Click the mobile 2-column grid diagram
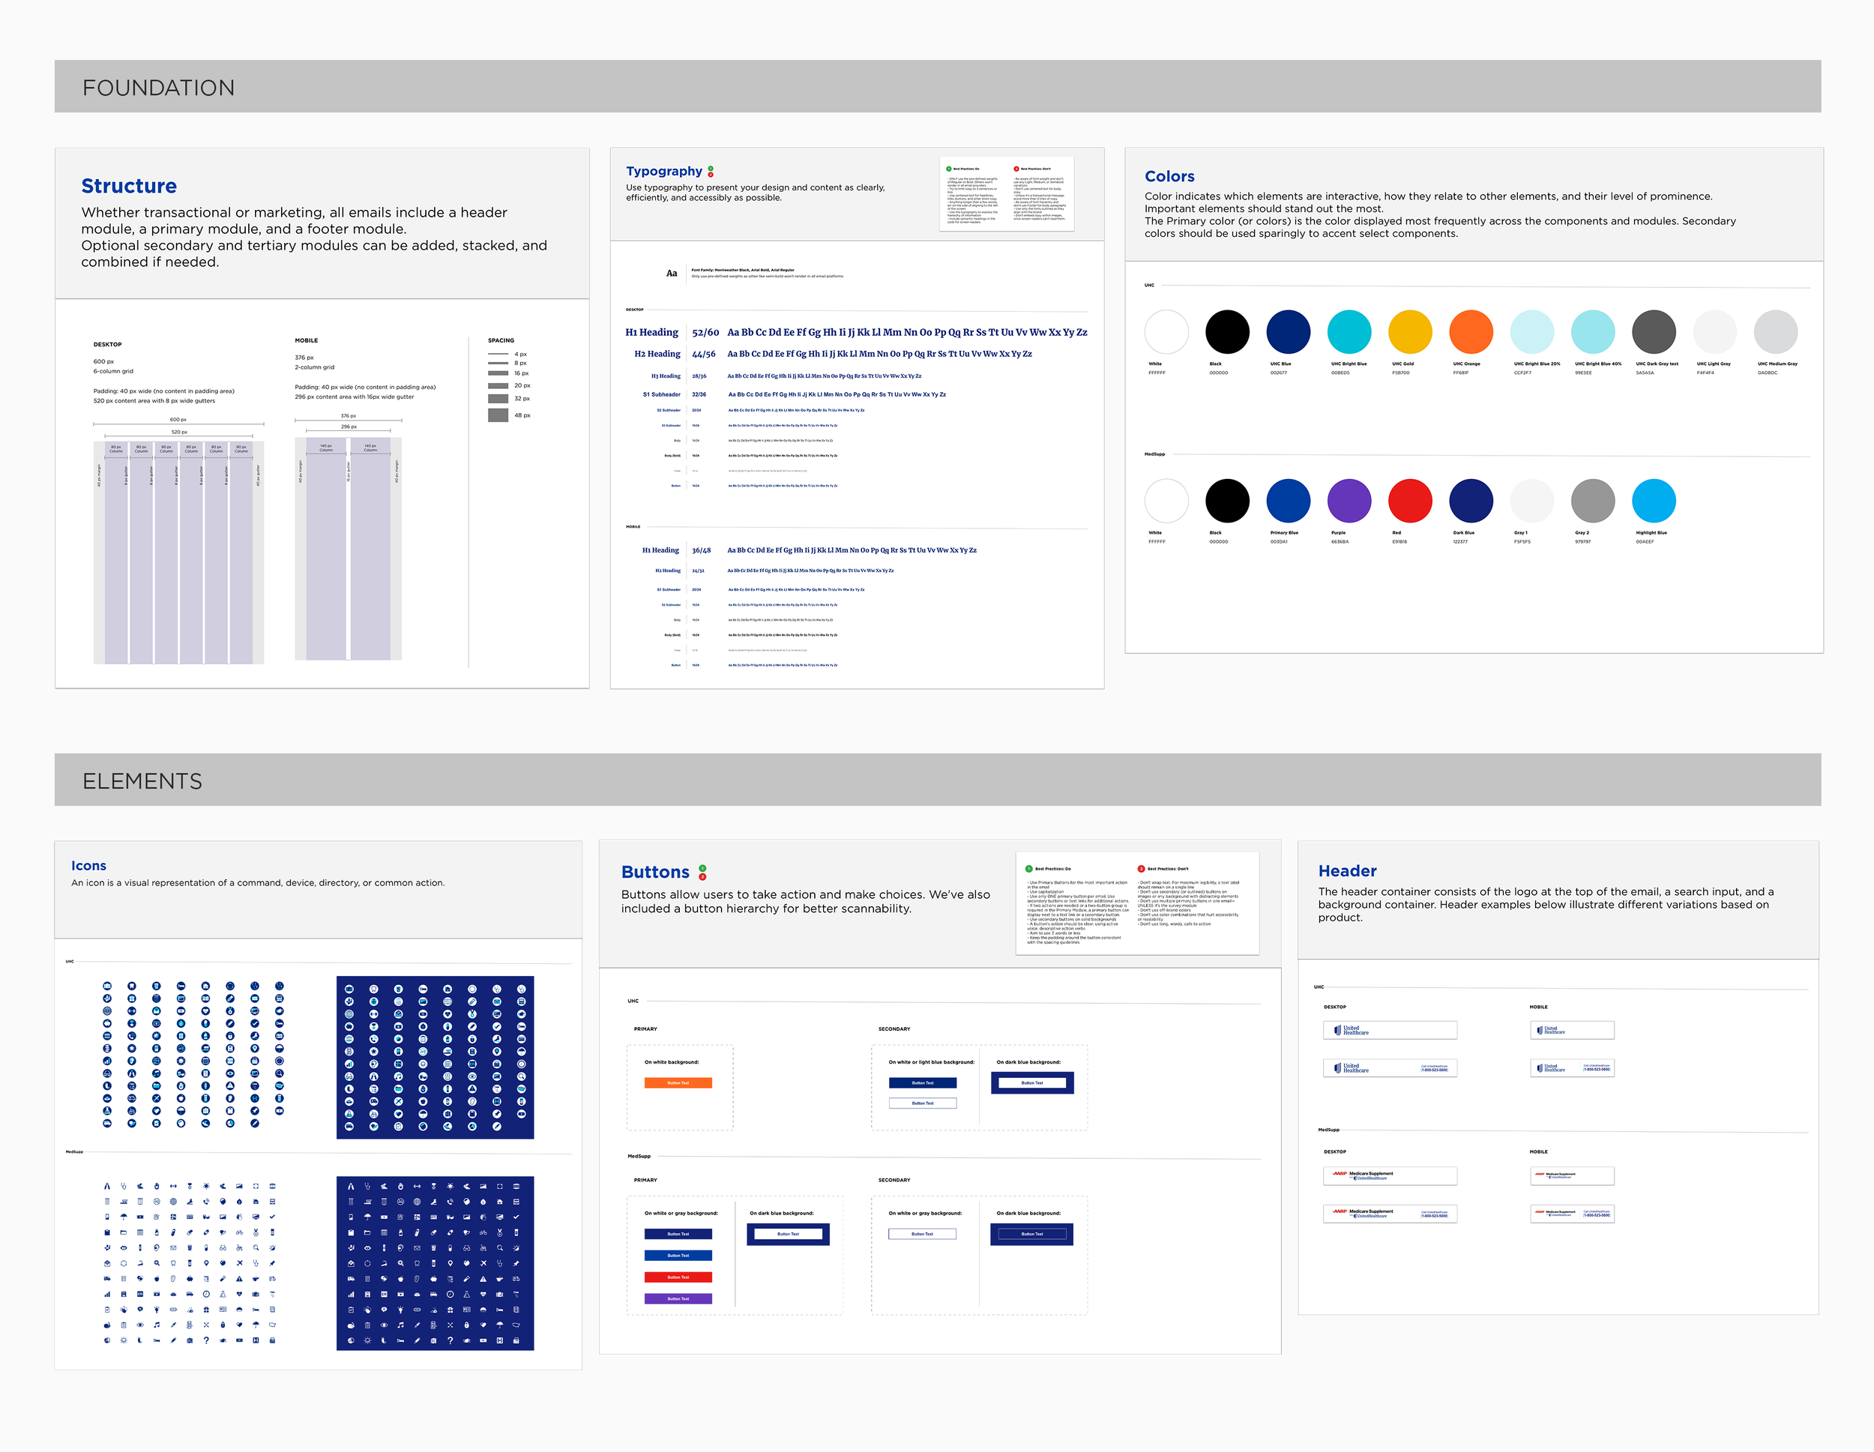1874x1452 pixels. pyautogui.click(x=349, y=549)
